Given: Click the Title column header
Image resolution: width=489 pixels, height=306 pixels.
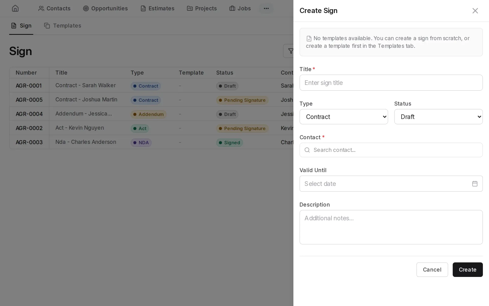Looking at the screenshot, I should [61, 73].
